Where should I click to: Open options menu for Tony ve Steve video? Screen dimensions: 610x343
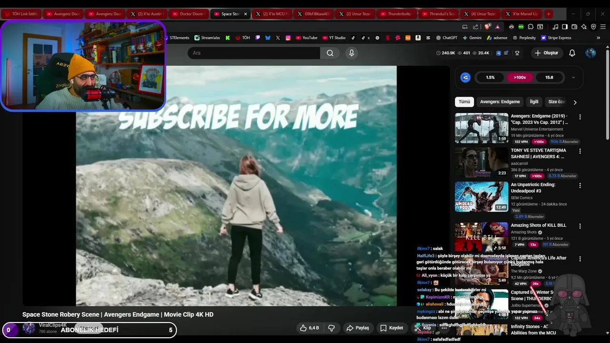coord(580,151)
